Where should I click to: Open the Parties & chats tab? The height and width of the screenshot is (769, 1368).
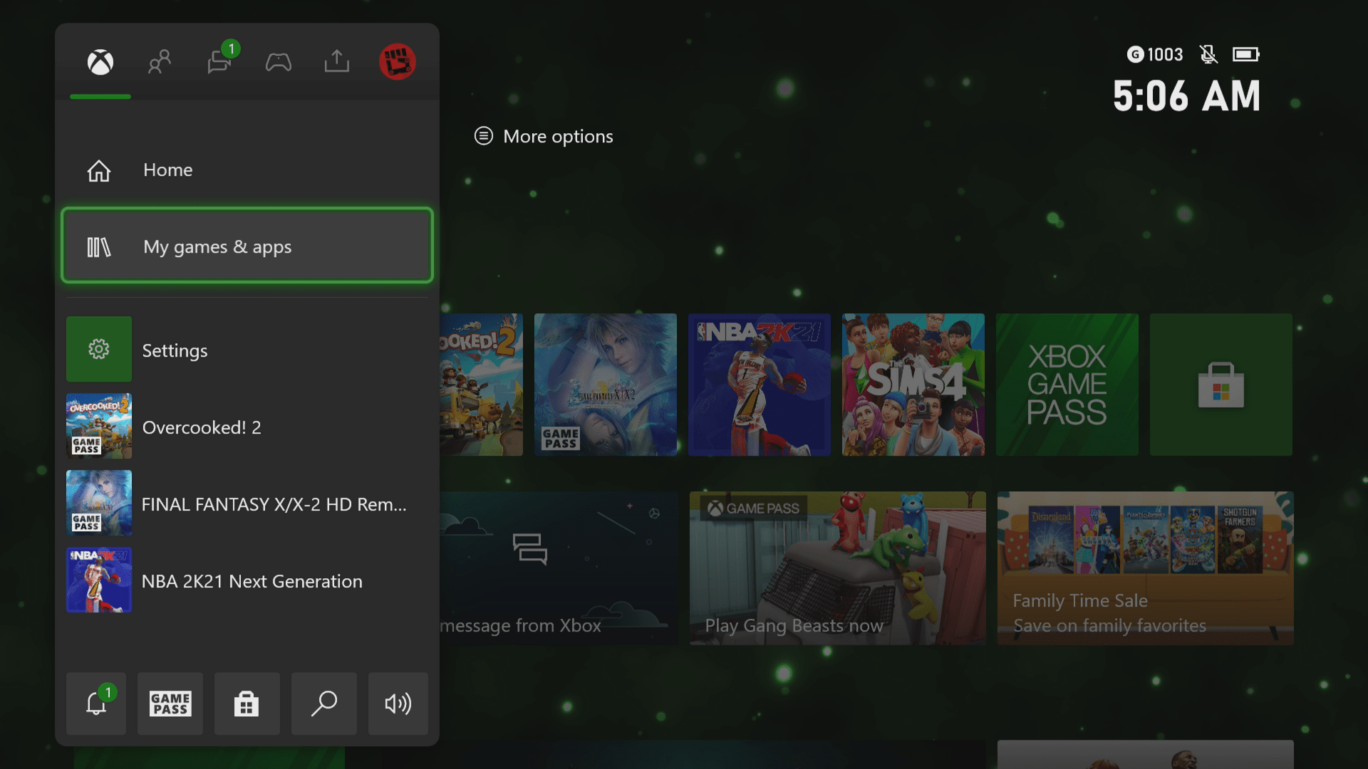[x=219, y=62]
